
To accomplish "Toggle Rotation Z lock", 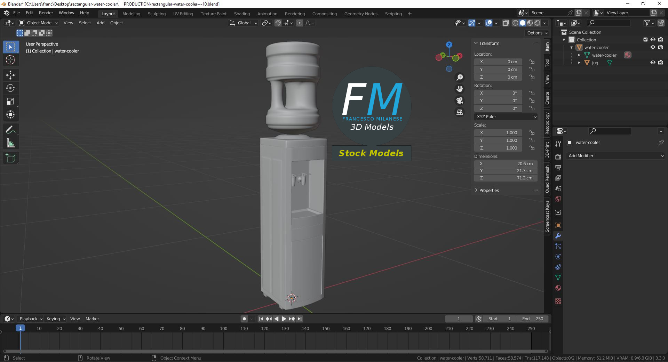I will coord(532,108).
